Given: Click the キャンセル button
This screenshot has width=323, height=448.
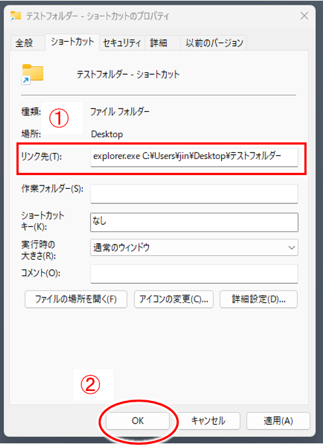Looking at the screenshot, I should coord(208,421).
